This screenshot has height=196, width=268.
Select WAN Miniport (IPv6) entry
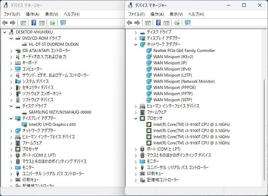(x=172, y=69)
